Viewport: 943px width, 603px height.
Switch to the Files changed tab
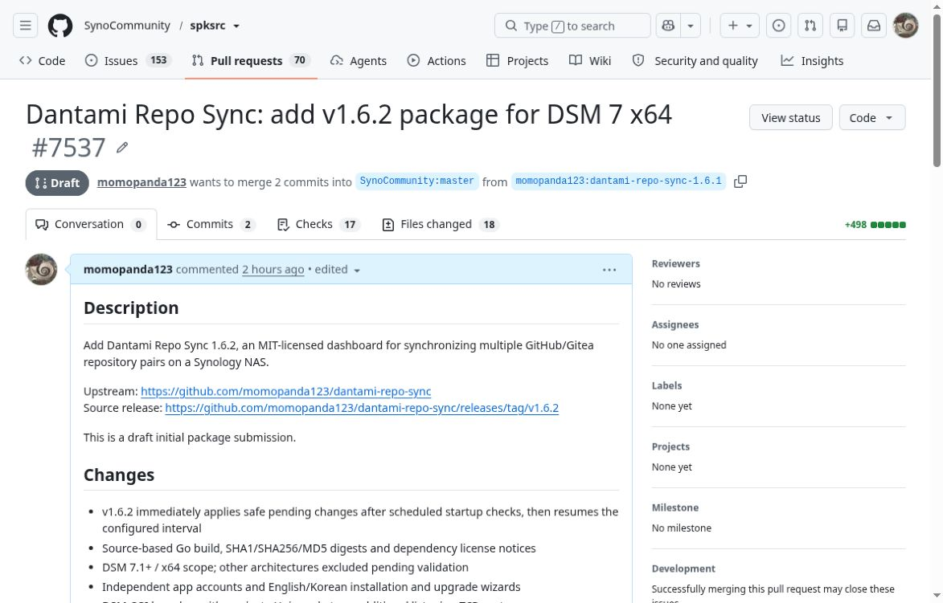441,225
